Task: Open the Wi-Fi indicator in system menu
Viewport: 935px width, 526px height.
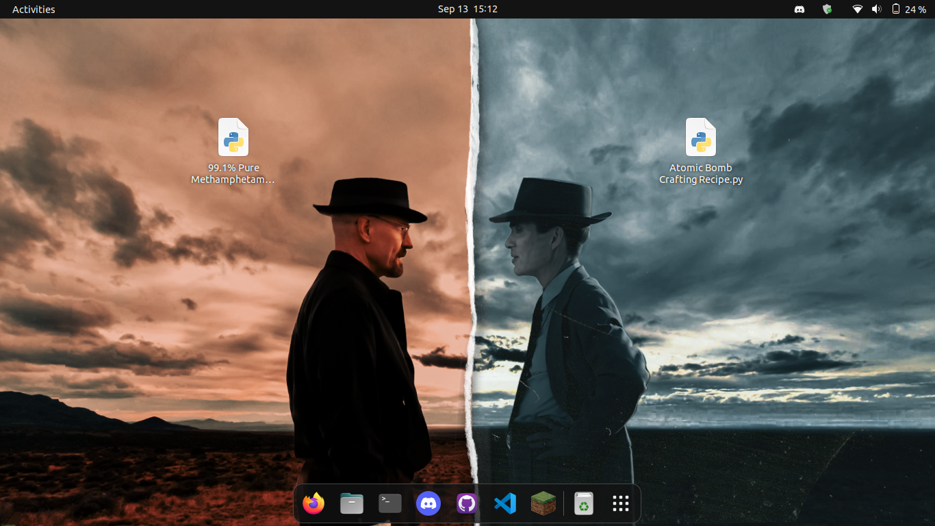Action: point(857,9)
